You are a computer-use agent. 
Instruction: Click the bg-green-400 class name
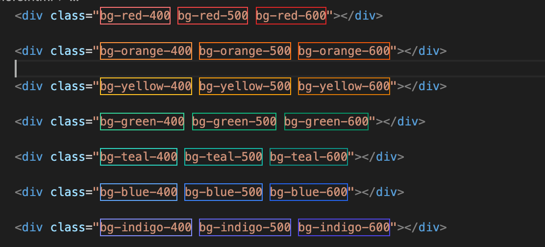coord(142,122)
